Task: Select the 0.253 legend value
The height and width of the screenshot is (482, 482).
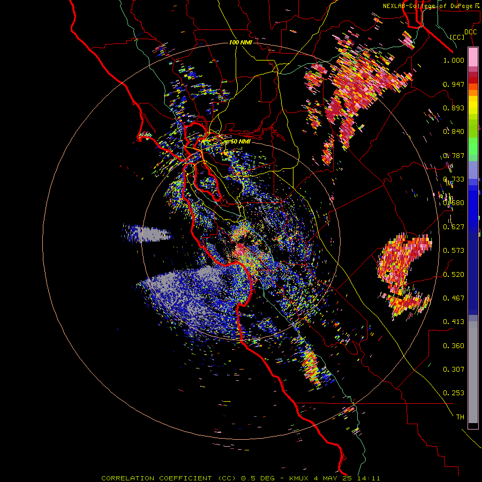Action: click(454, 393)
